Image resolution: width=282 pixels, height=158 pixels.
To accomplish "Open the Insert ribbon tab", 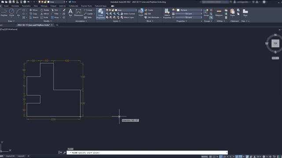I will pos(6,6).
